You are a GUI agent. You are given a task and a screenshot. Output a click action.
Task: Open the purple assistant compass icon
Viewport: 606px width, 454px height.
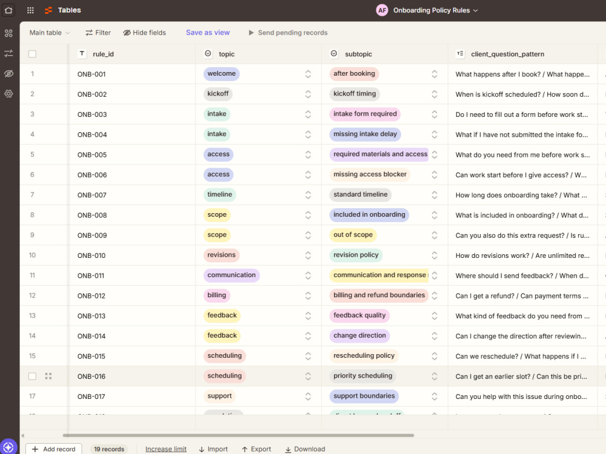point(8,447)
